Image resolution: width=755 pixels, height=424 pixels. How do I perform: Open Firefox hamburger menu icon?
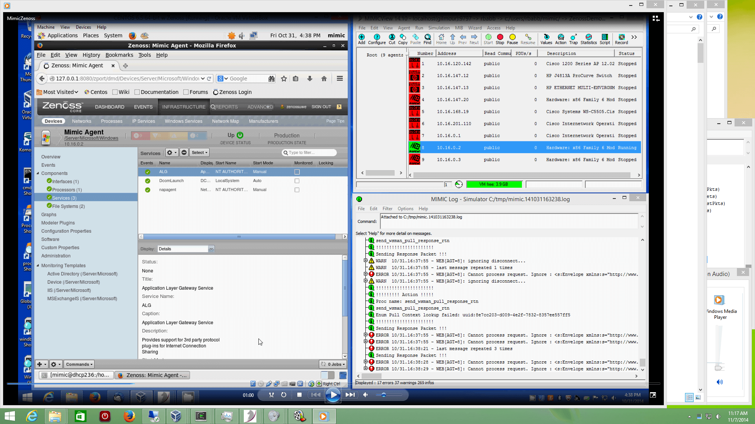[x=340, y=79]
